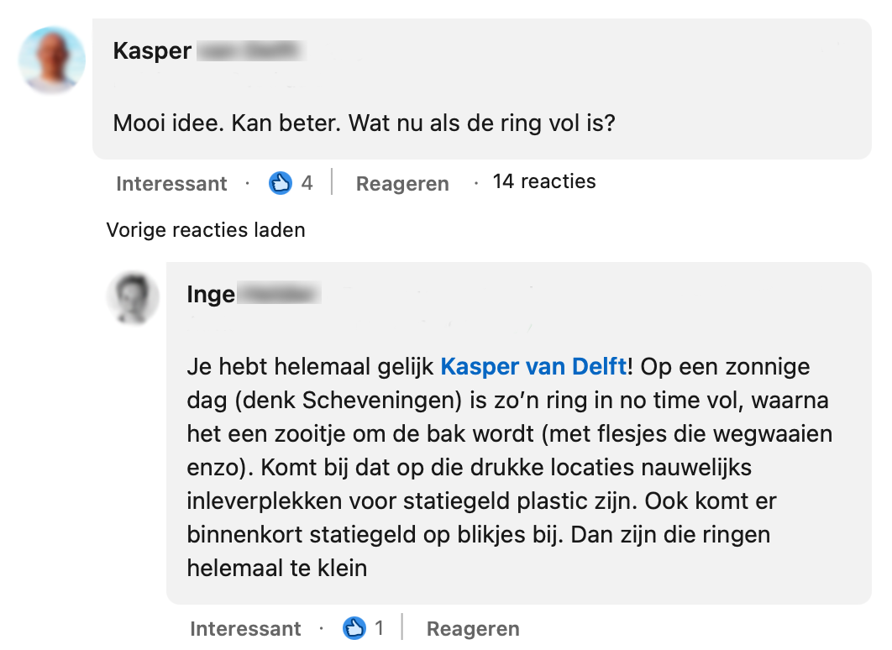This screenshot has height=650, width=892.
Task: Click the text 'Mooi idee. Kan beter.'
Action: click(227, 123)
